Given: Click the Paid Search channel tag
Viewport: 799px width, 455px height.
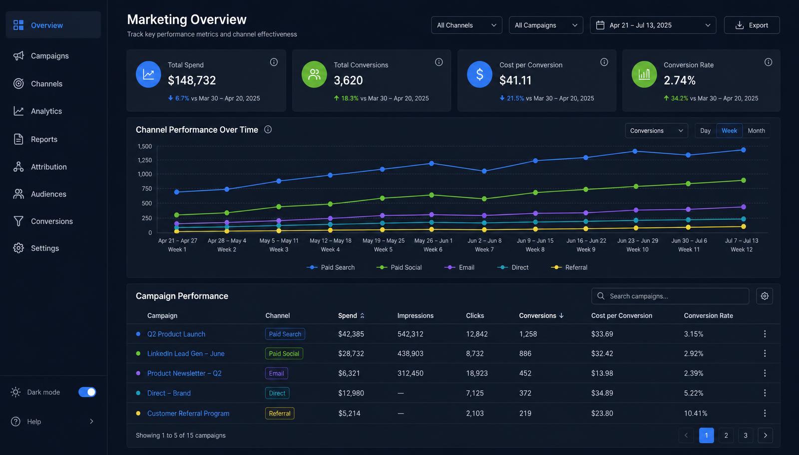Looking at the screenshot, I should coord(285,334).
